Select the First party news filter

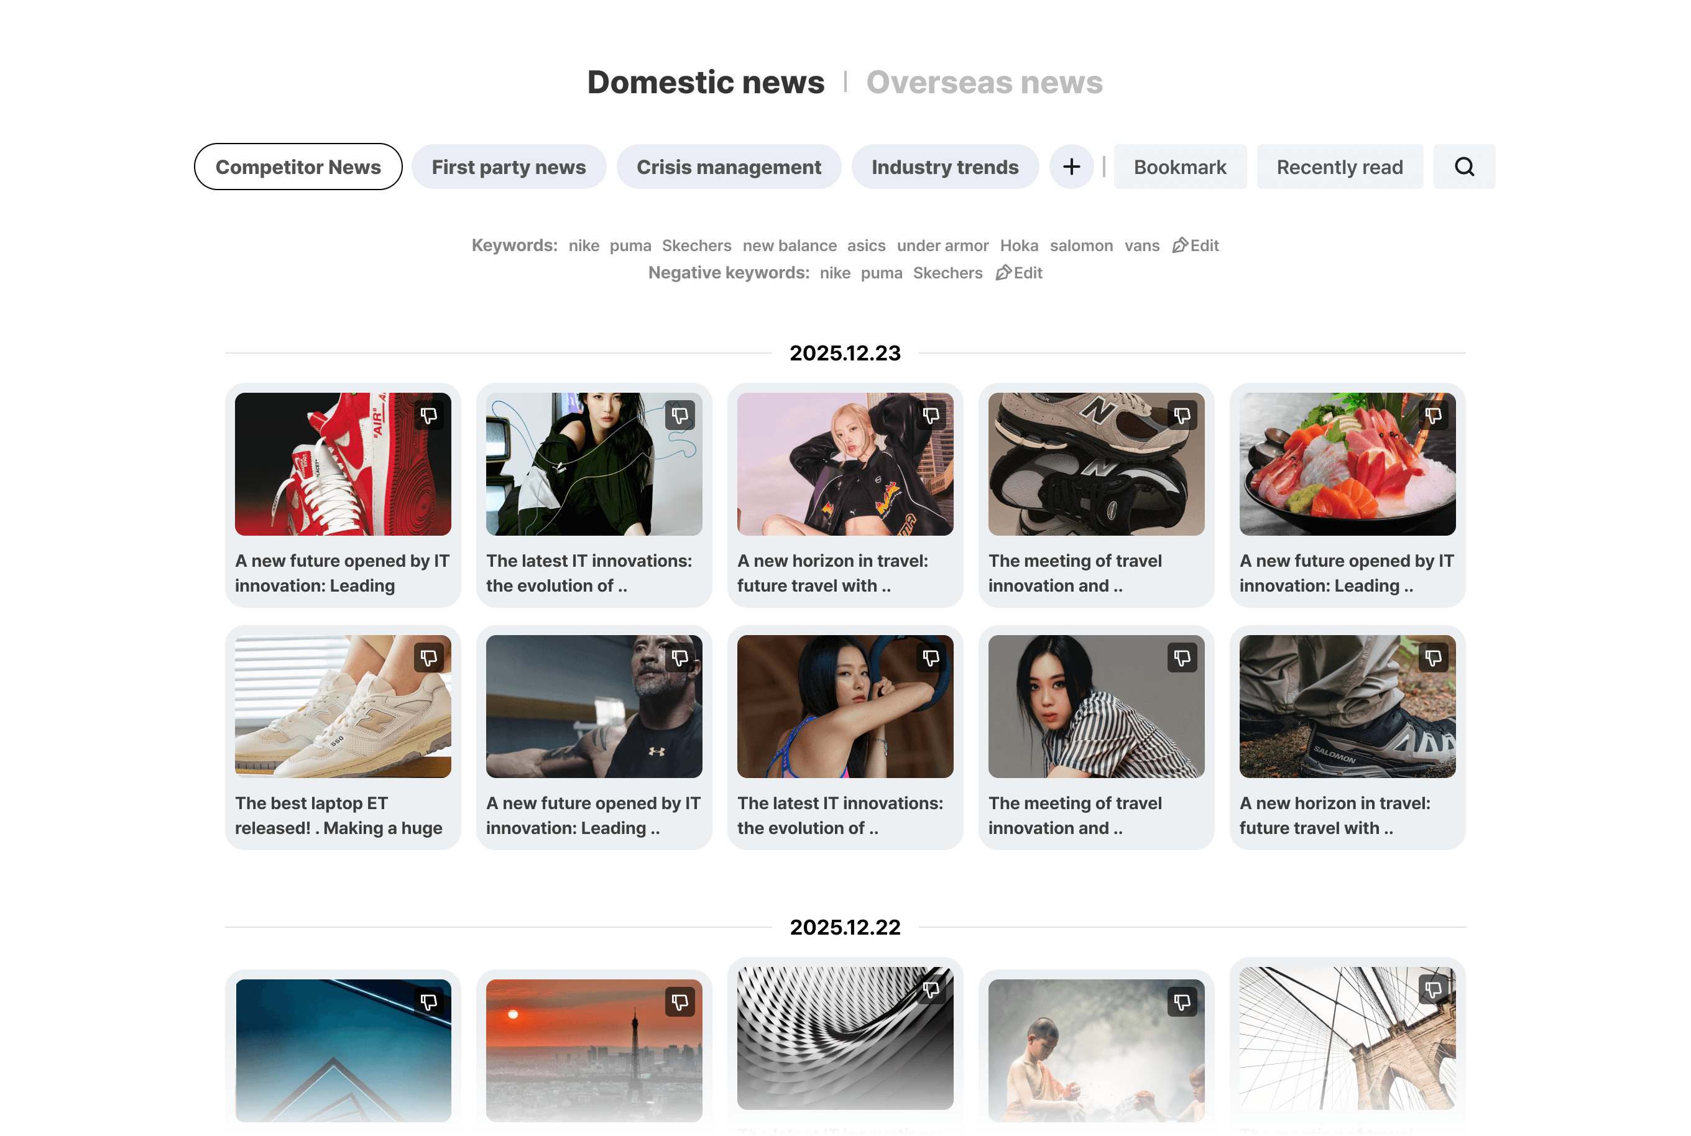(x=508, y=167)
